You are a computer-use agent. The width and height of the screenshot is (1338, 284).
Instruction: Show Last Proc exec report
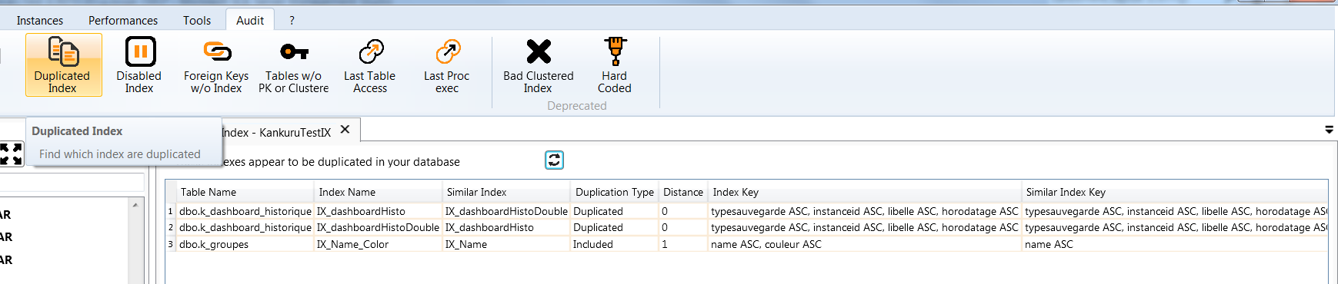(x=447, y=65)
